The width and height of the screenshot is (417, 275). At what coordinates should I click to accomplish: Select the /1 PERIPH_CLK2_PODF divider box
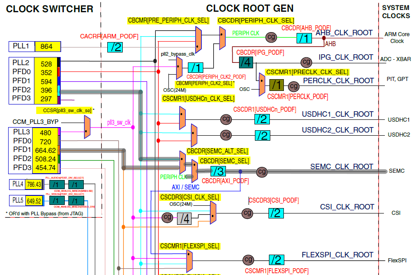(x=196, y=67)
